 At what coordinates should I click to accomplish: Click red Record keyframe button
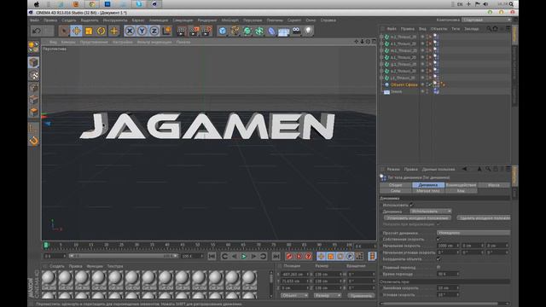click(x=289, y=257)
